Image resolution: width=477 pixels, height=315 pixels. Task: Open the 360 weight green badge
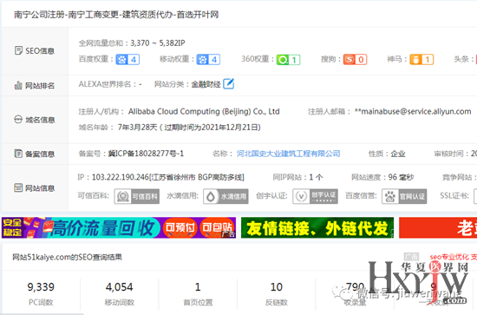288,60
